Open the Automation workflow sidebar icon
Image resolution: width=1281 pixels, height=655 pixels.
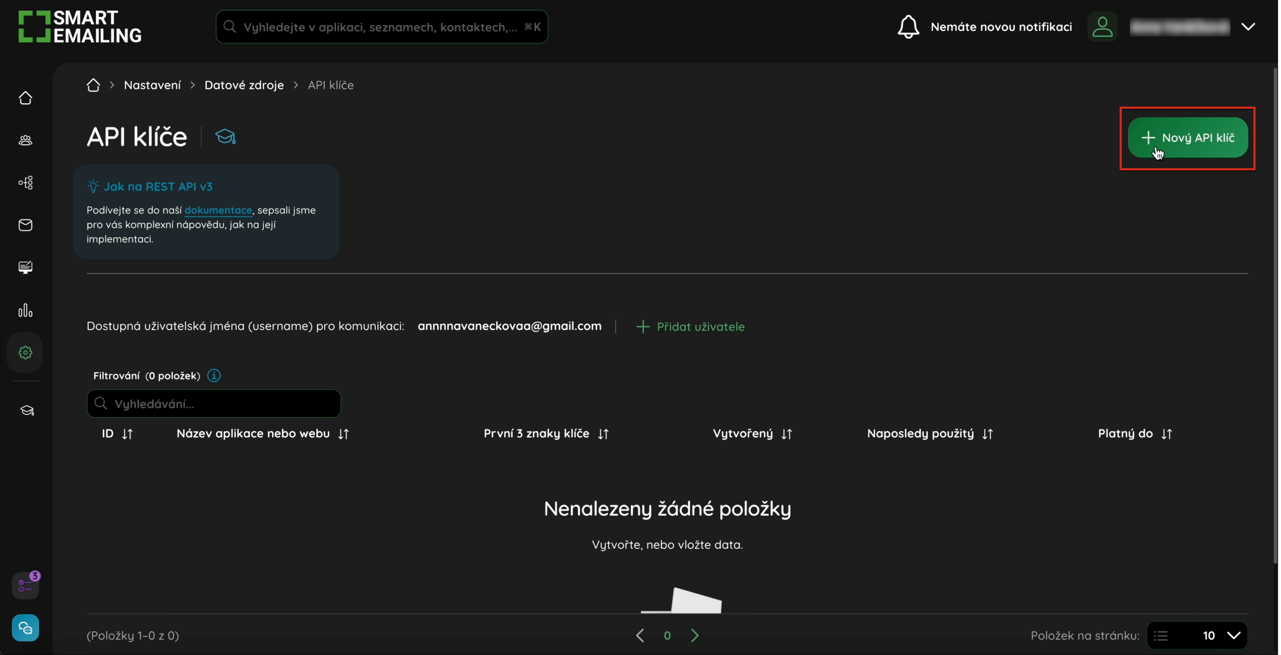pos(26,183)
